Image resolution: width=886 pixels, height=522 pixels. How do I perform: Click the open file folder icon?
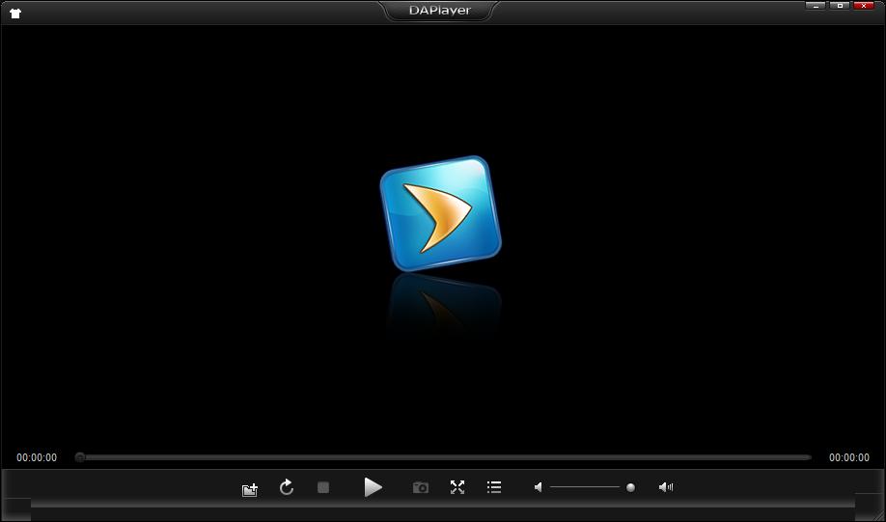pyautogui.click(x=250, y=489)
